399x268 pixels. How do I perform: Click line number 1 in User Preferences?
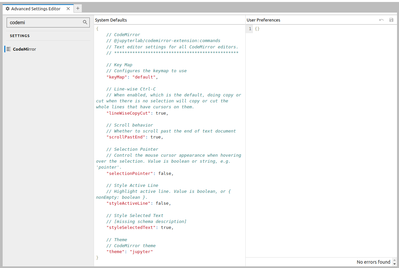point(249,29)
